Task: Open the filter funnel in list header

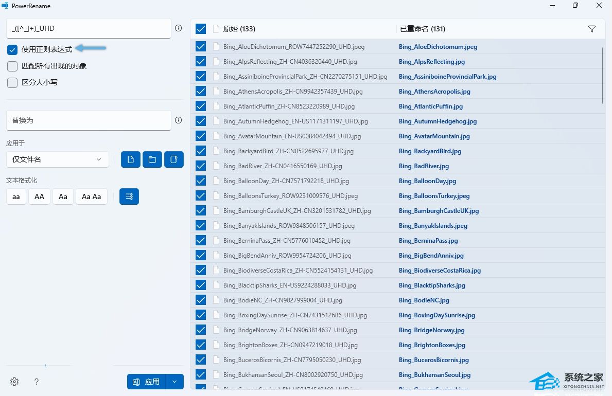Action: [592, 29]
